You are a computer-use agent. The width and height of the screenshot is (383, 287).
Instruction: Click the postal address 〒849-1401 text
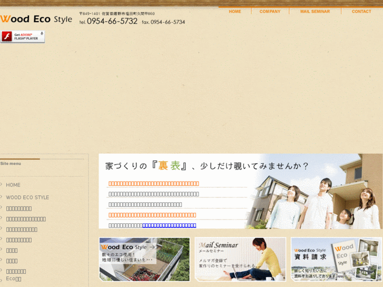point(117,14)
